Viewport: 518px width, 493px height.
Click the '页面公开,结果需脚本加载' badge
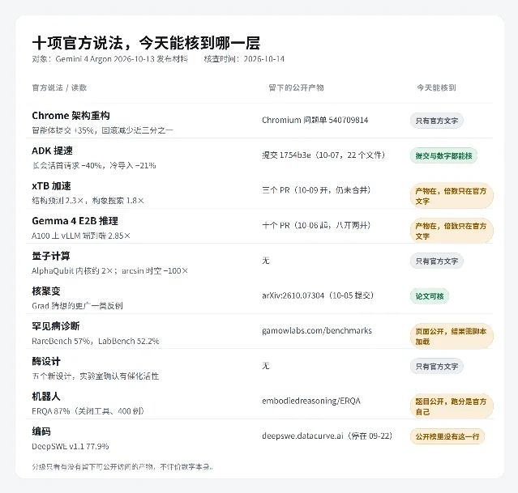click(452, 336)
